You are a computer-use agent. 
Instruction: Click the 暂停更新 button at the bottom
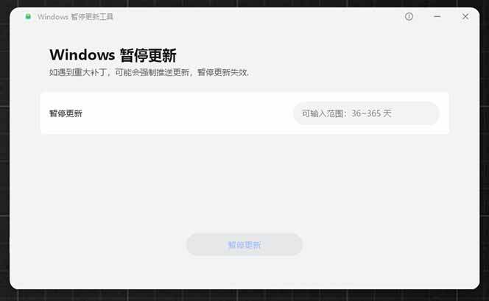(x=245, y=244)
